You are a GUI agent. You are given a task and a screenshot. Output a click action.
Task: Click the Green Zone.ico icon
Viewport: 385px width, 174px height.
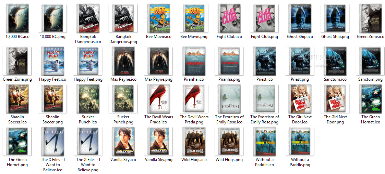371,18
